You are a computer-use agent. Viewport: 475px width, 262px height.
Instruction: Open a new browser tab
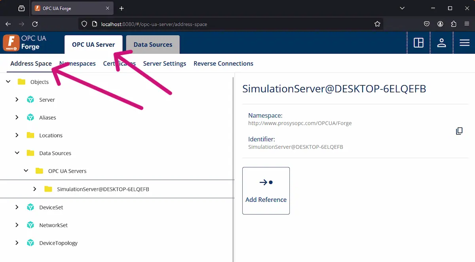(x=122, y=8)
